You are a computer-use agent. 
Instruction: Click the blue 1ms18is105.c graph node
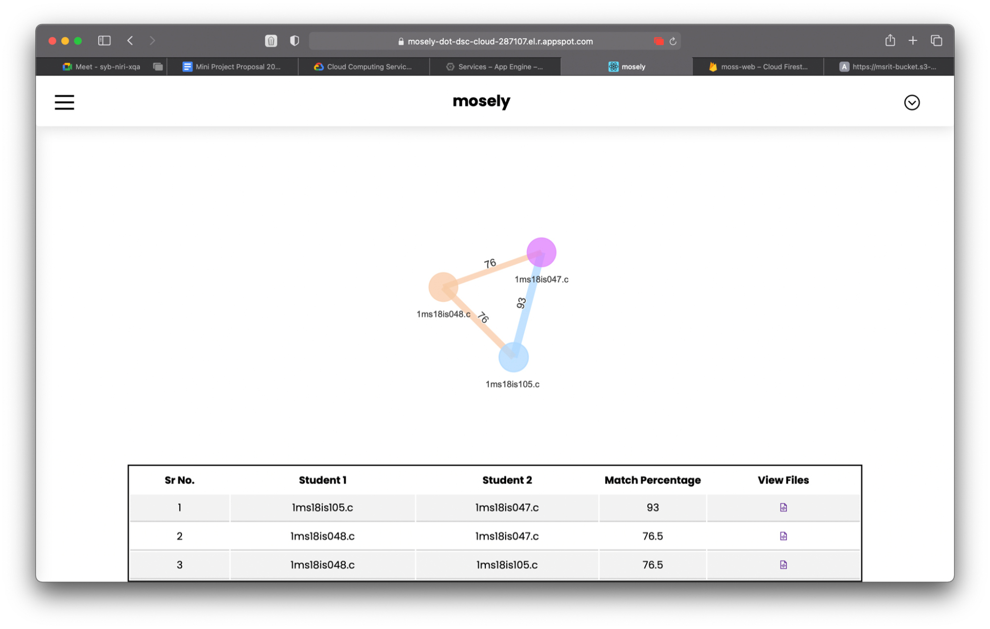[513, 357]
